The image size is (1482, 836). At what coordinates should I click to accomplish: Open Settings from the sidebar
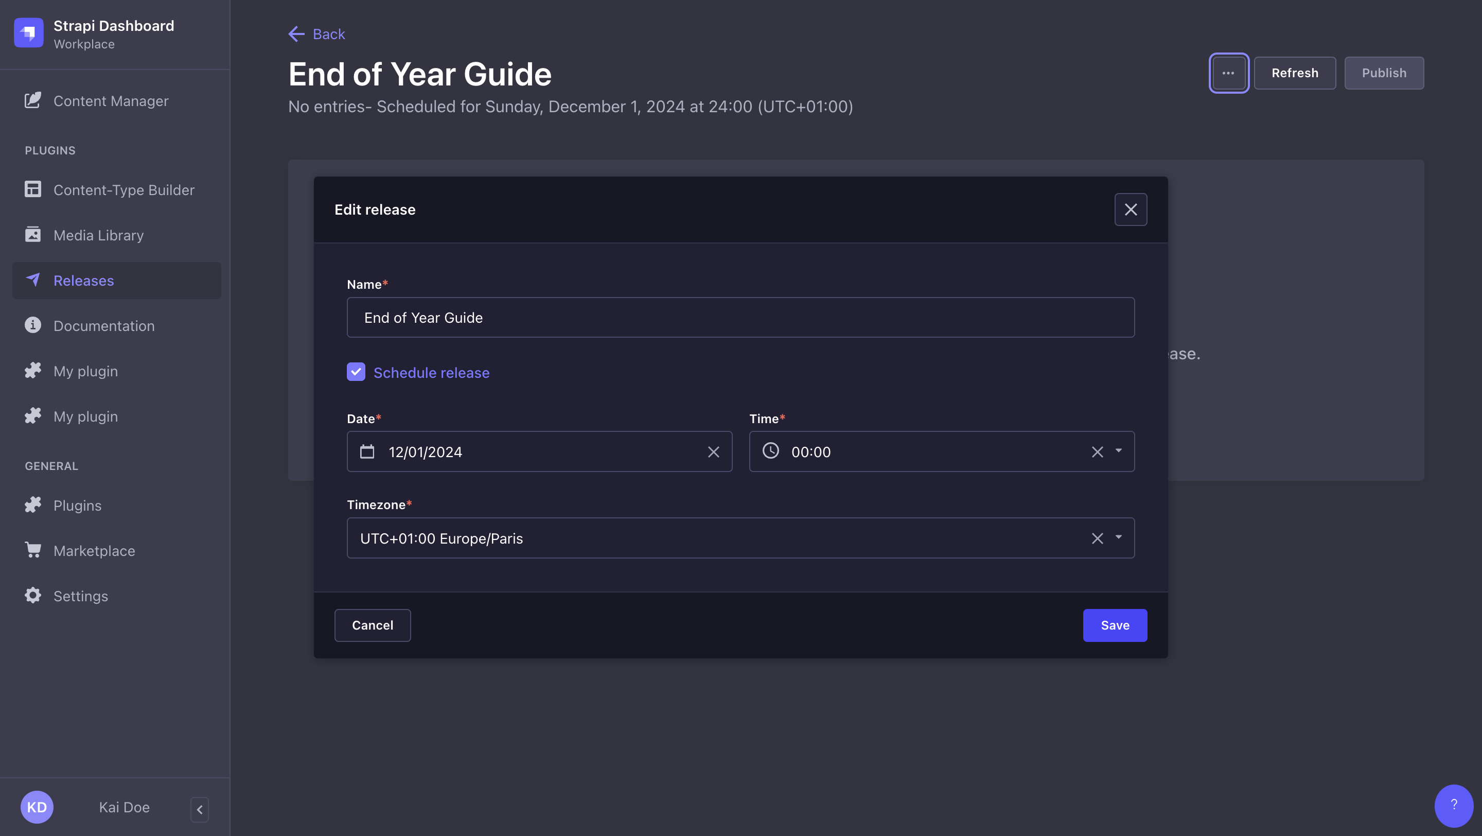[x=81, y=596]
